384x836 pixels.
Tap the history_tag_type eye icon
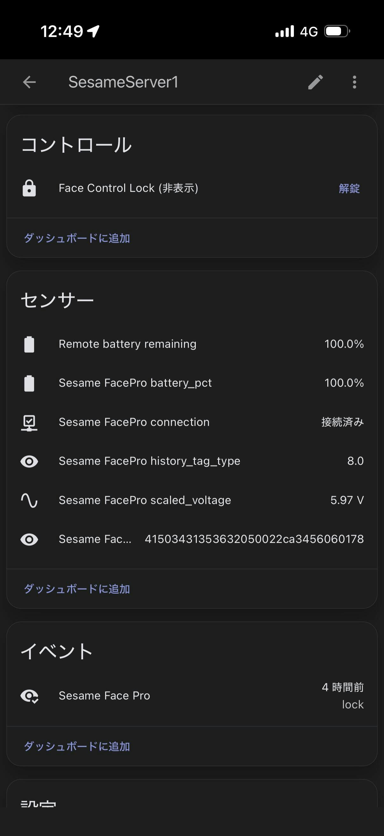tap(29, 461)
